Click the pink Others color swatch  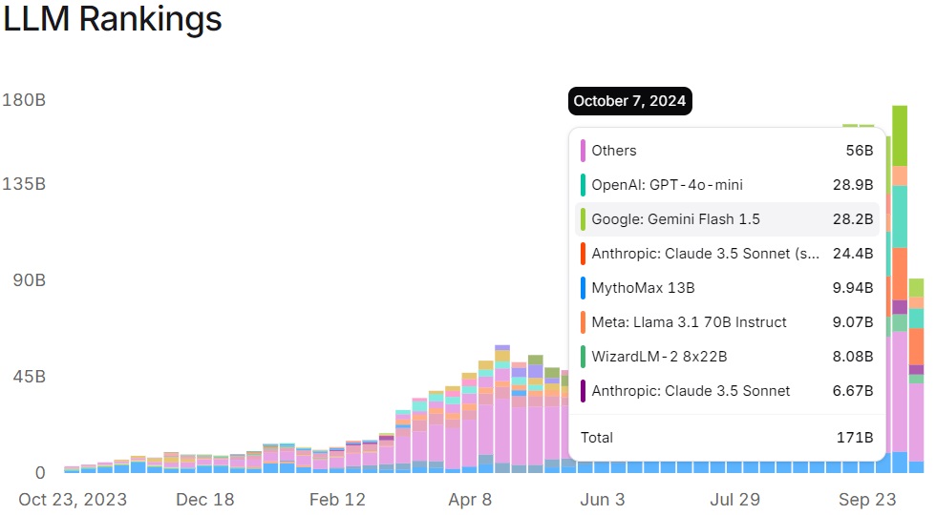pyautogui.click(x=583, y=151)
